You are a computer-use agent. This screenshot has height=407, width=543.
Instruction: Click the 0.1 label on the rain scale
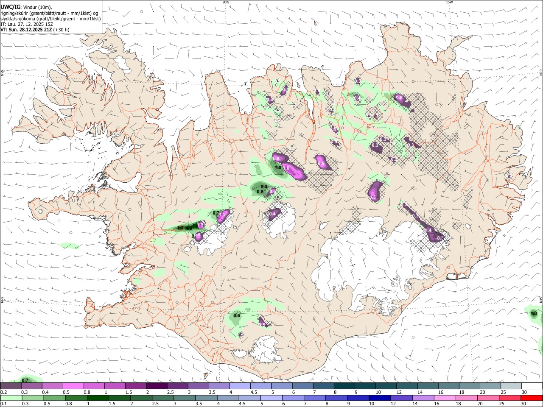[3, 404]
